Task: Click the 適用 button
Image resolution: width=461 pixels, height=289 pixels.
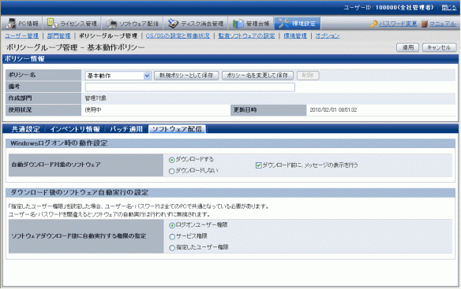Action: (407, 47)
